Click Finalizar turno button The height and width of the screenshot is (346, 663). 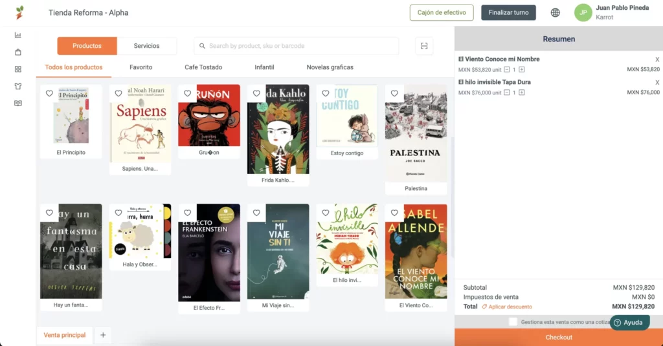click(508, 13)
